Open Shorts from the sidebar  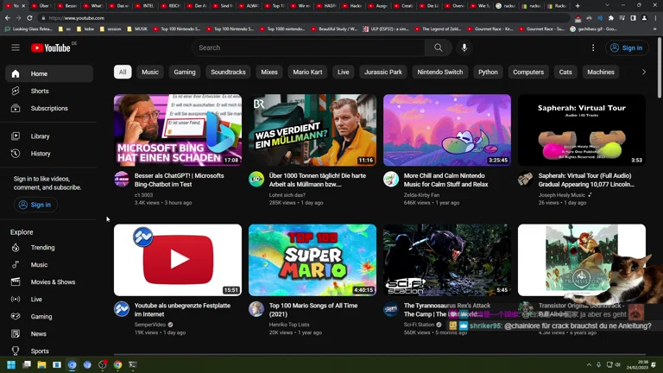pos(40,91)
